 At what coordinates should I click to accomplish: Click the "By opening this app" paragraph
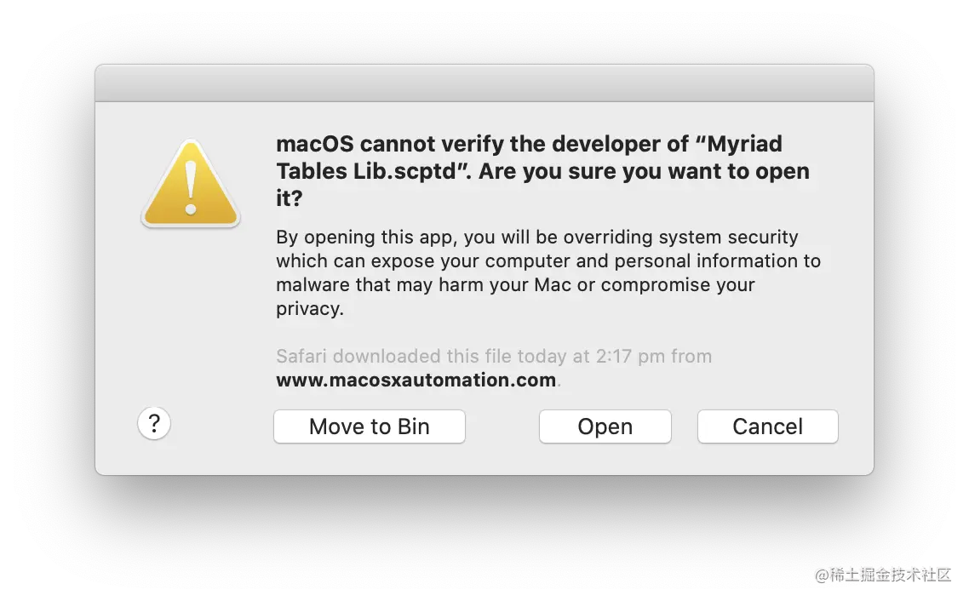(548, 272)
